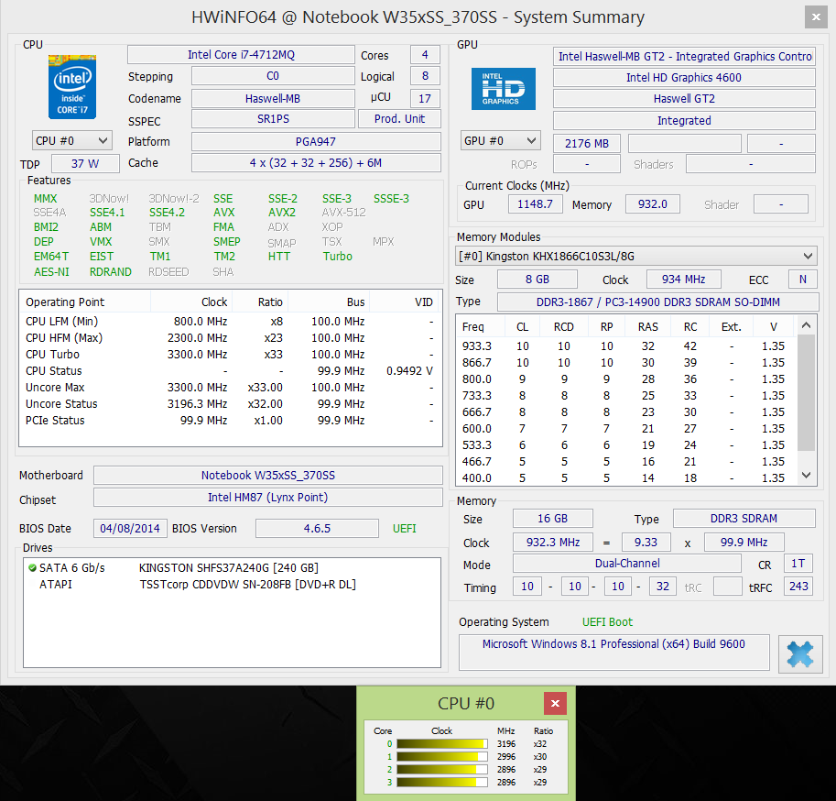Image resolution: width=836 pixels, height=801 pixels.
Task: Click the Haswell-MB codename field
Action: [x=273, y=99]
